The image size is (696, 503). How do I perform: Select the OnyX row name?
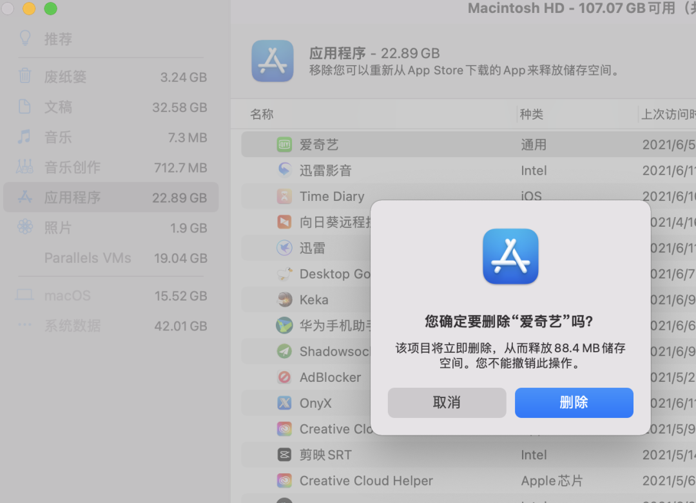(x=316, y=403)
